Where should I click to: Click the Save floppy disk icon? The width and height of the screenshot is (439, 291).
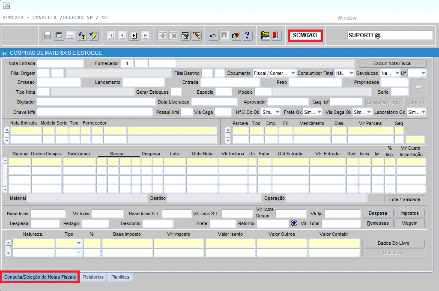(48, 35)
